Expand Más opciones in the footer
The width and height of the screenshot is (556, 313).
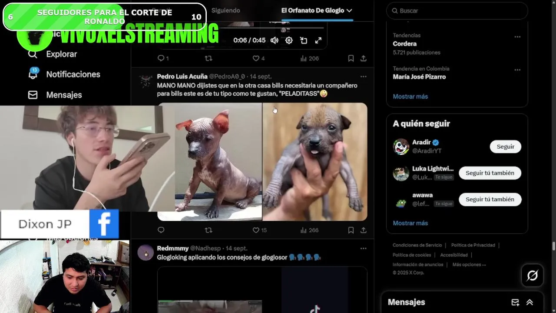tap(469, 265)
